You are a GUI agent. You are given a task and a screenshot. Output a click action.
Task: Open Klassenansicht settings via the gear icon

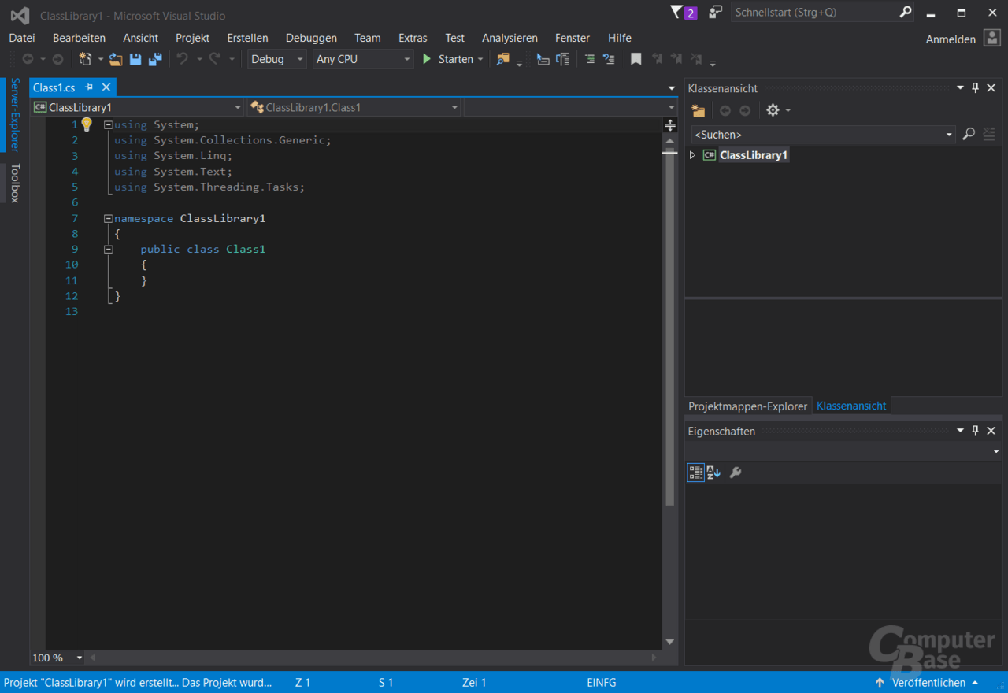(773, 110)
